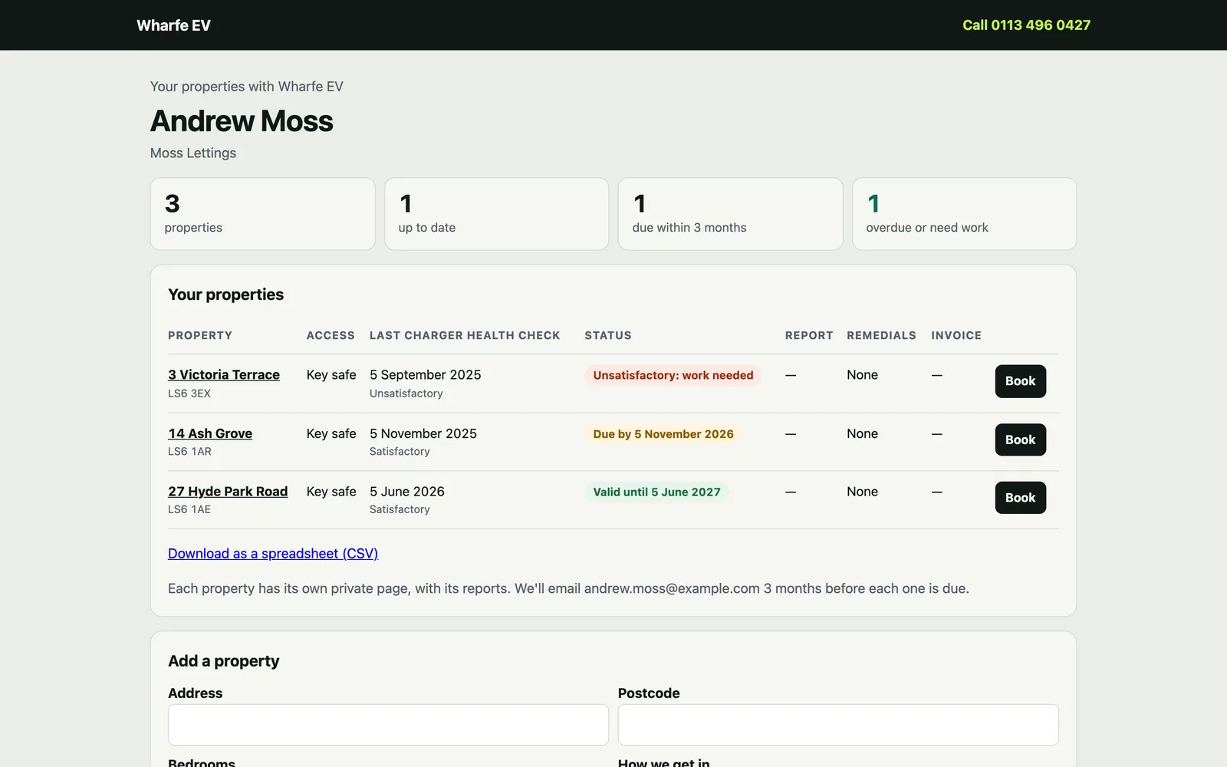Click the 'Access' column header
Viewport: 1227px width, 767px height.
[331, 335]
